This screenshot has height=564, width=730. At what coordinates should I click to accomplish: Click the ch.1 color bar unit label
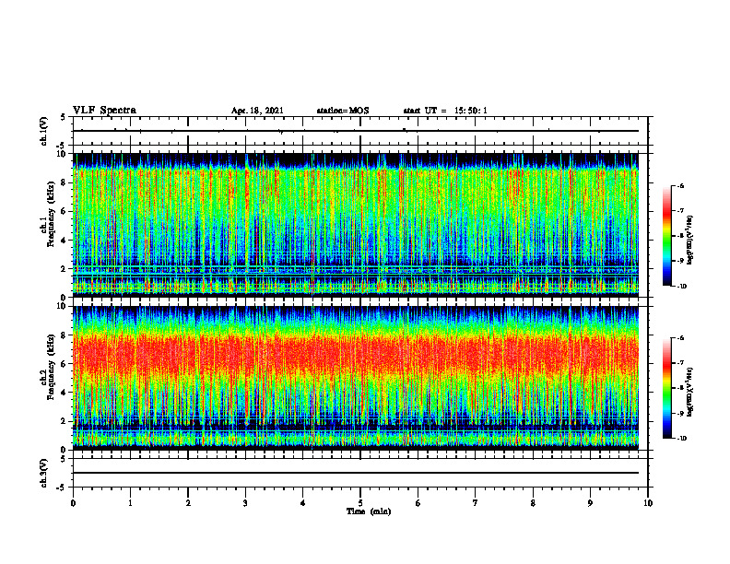(690, 241)
